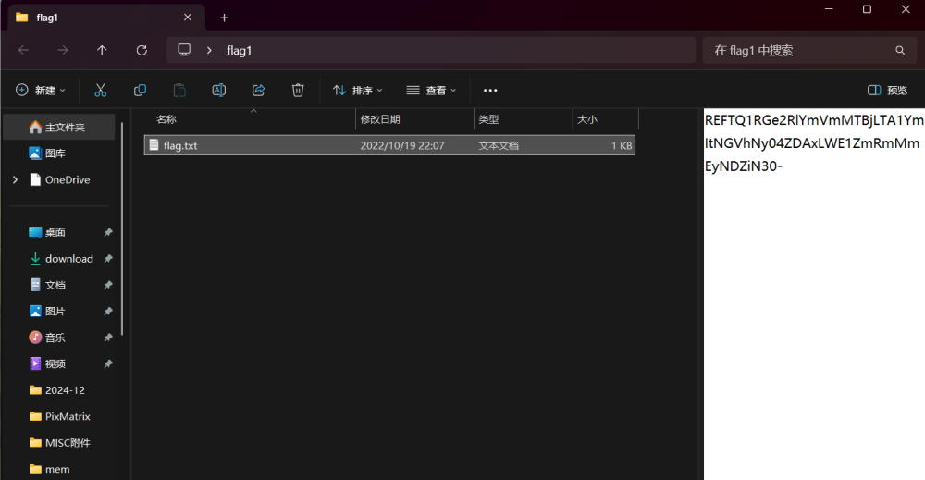Unpin 文档 using its pin icon
This screenshot has height=480, width=925.
pos(108,285)
